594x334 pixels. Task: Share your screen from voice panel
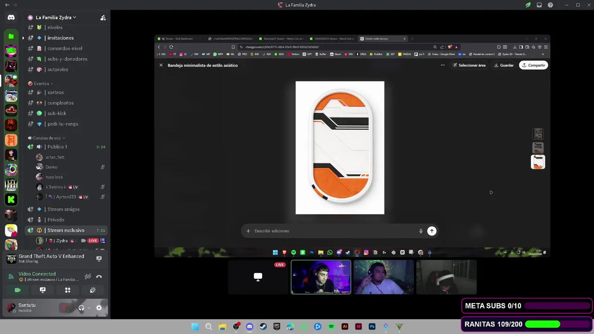coord(43,290)
